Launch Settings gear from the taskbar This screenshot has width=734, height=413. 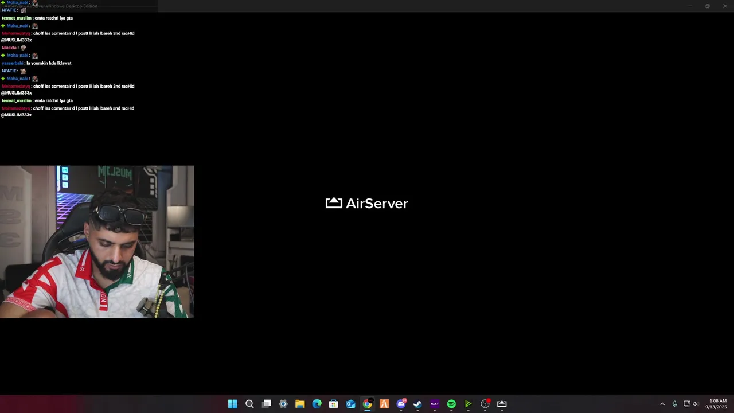tap(283, 404)
